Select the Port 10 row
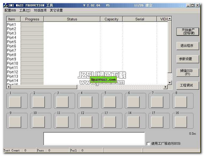 [87, 63]
